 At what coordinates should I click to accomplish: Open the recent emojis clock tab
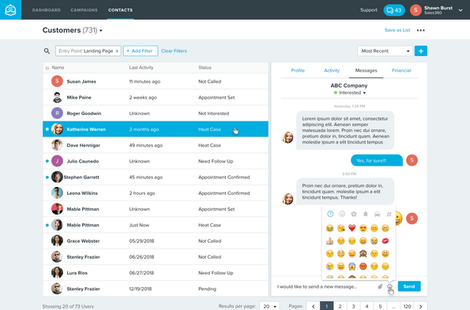pyautogui.click(x=330, y=214)
